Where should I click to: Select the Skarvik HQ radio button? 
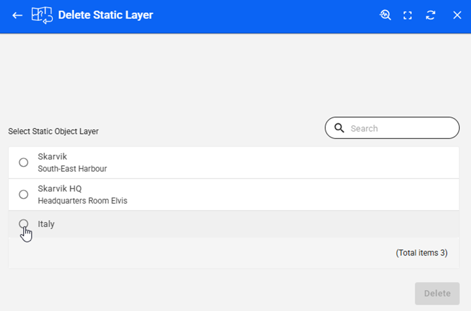[x=23, y=194]
